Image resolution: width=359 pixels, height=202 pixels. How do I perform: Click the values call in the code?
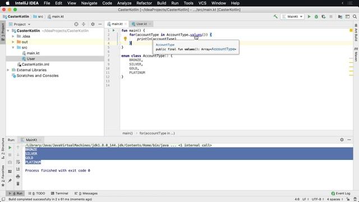(196, 35)
